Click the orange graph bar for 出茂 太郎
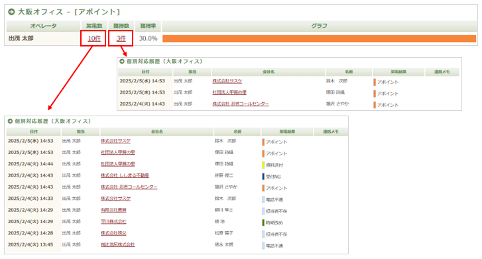Viewport: 482px width, 259px height. (319, 39)
